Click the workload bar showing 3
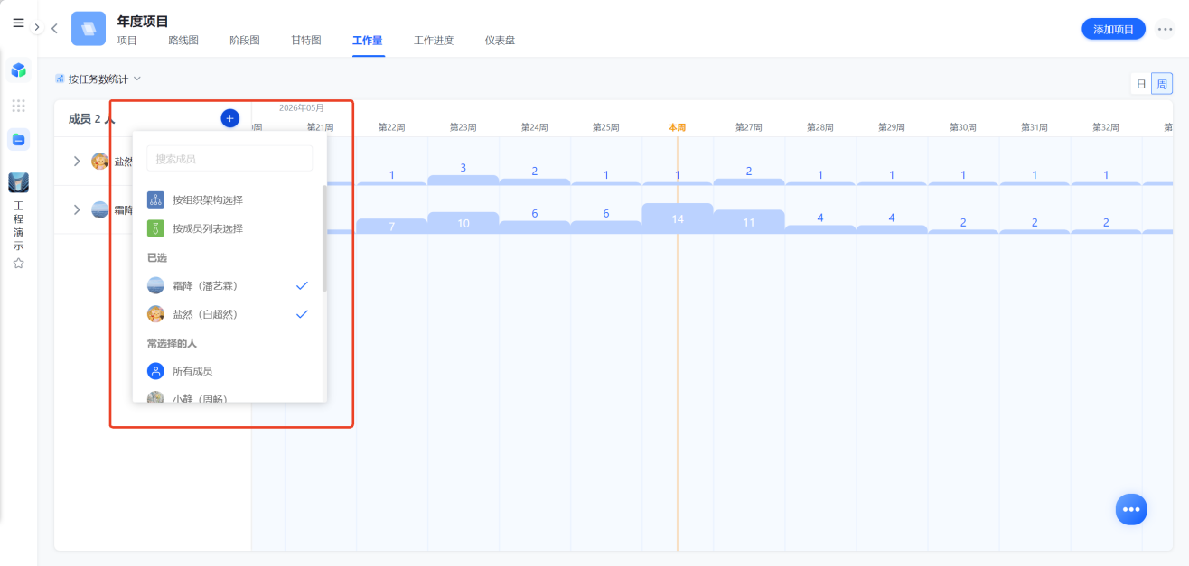This screenshot has width=1189, height=566. click(463, 180)
